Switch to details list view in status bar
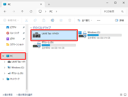 pyautogui.click(x=121, y=95)
